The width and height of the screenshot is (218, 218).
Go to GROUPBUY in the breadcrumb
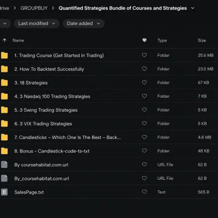tap(34, 8)
